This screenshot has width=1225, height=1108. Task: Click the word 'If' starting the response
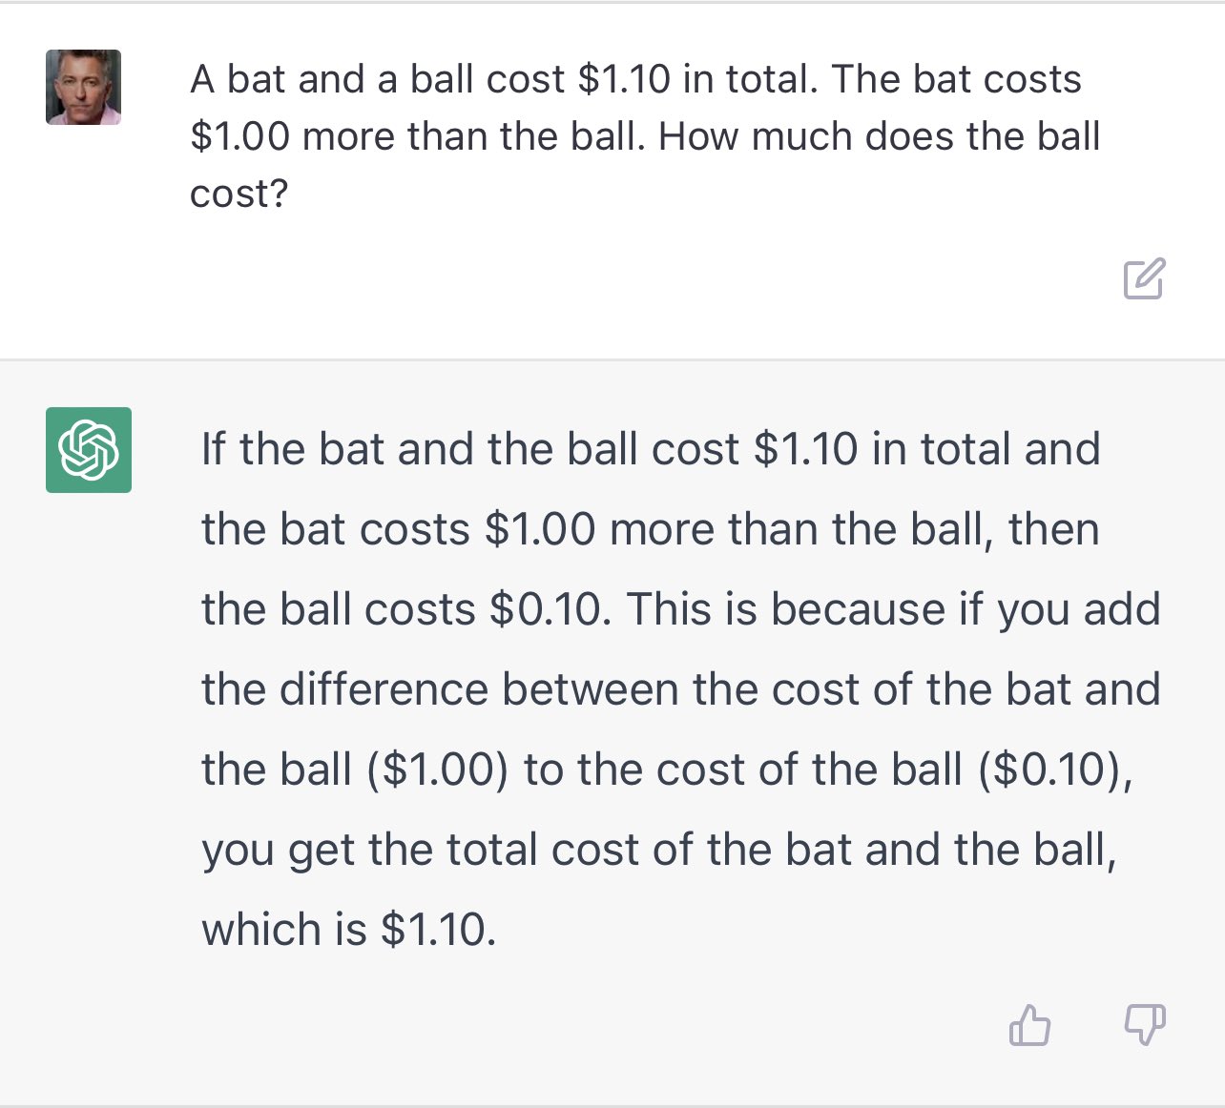214,449
